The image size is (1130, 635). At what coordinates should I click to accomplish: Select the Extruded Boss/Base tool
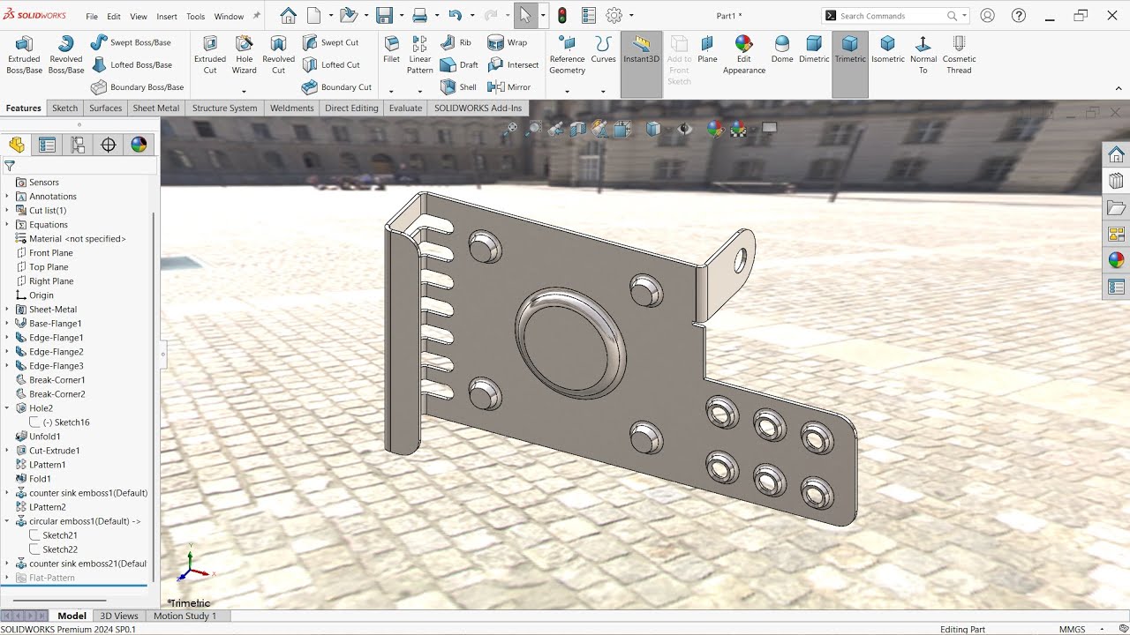pyautogui.click(x=24, y=55)
